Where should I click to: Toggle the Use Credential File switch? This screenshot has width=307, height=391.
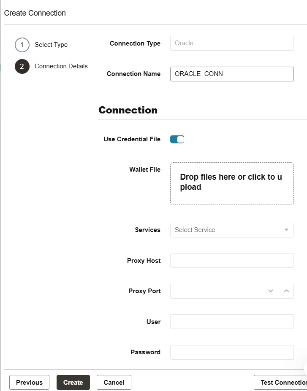177,139
